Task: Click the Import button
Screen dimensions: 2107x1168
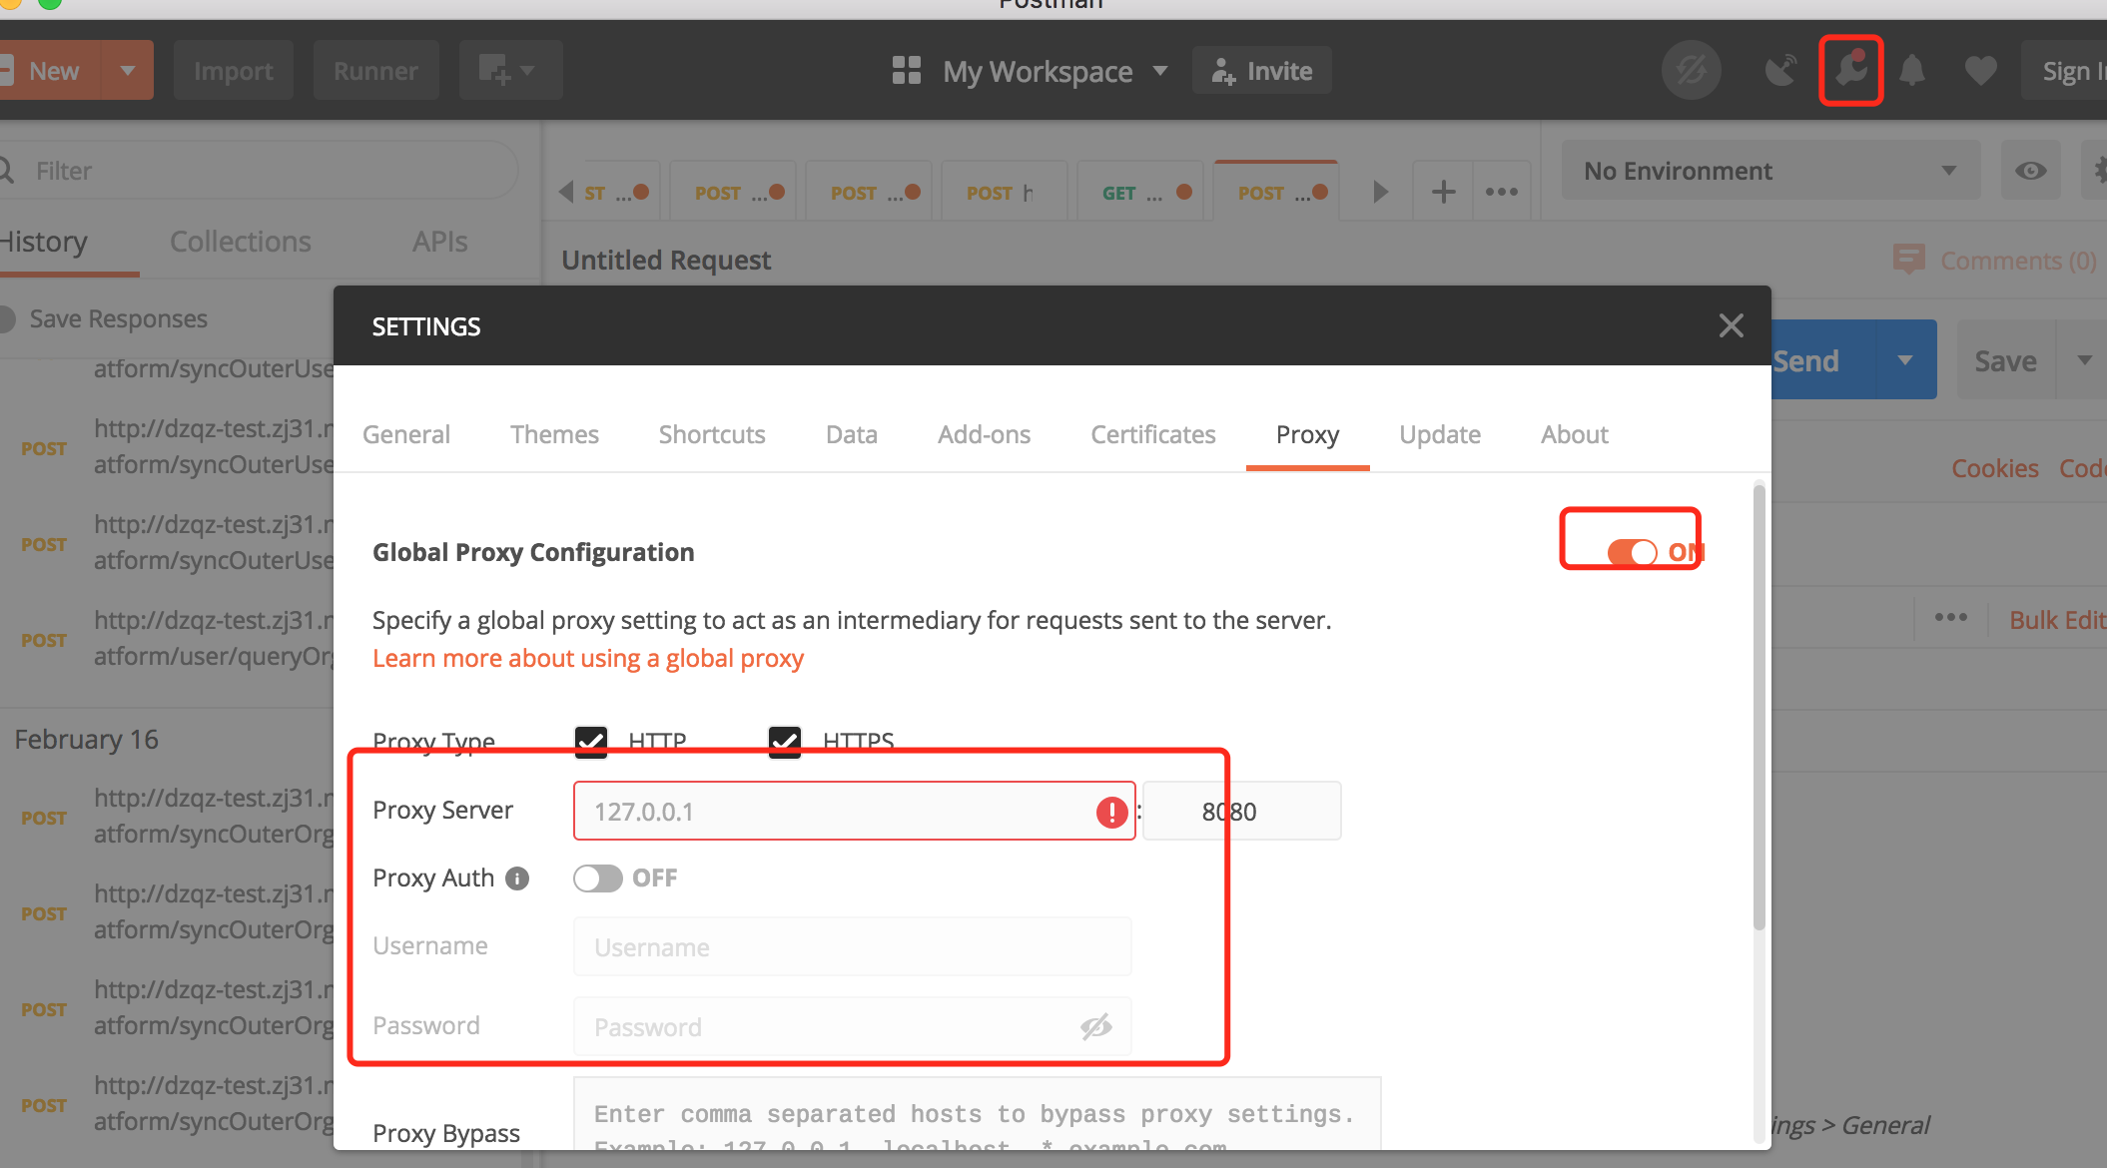Action: point(234,70)
